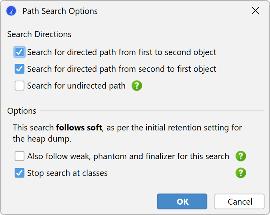Open help icon beside Stop search at classes
Image resolution: width=270 pixels, height=215 pixels.
[241, 173]
